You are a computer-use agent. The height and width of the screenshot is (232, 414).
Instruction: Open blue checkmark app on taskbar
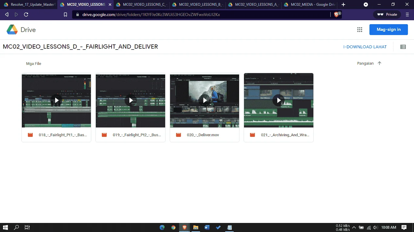point(218,227)
